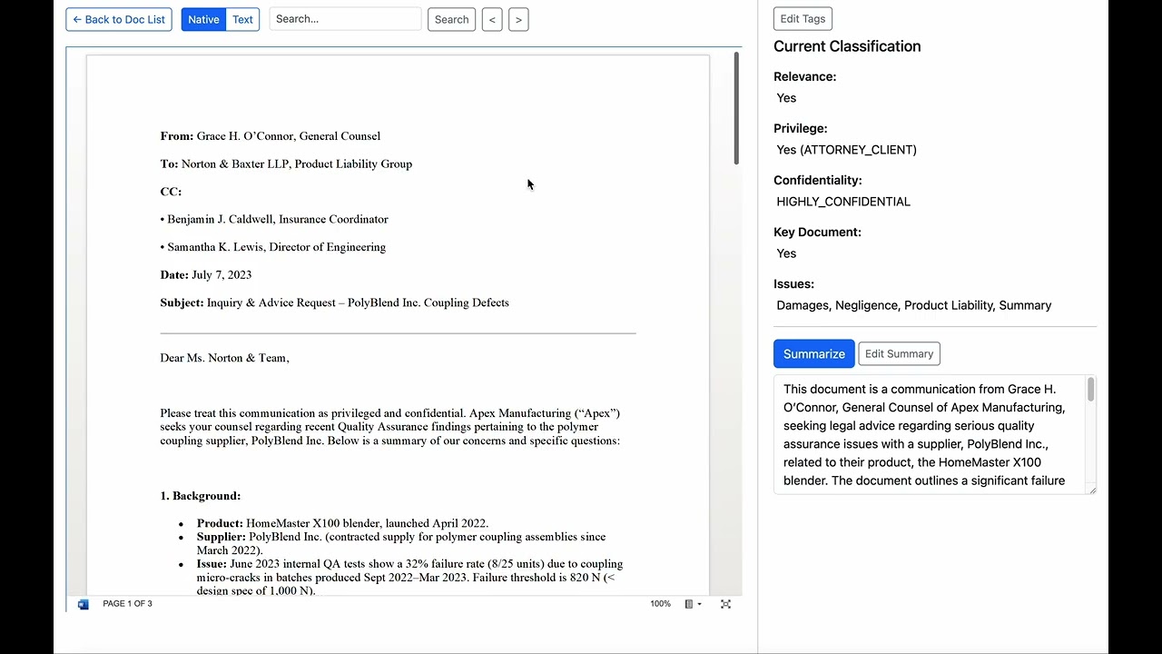Click the summary box scrollbar

click(1090, 390)
